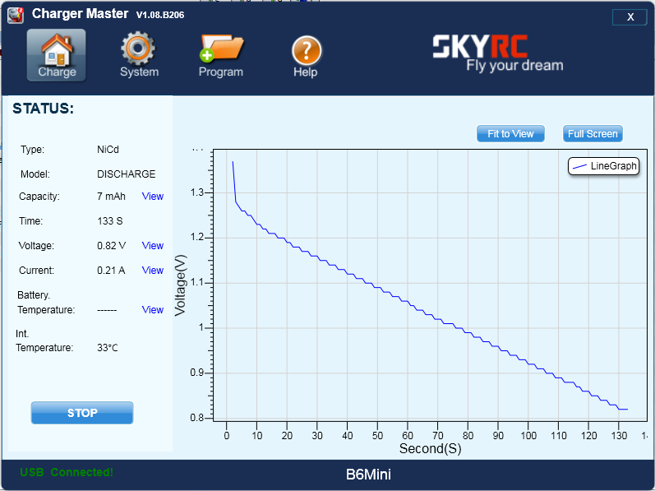Click the 0.82 V voltage value

point(111,246)
